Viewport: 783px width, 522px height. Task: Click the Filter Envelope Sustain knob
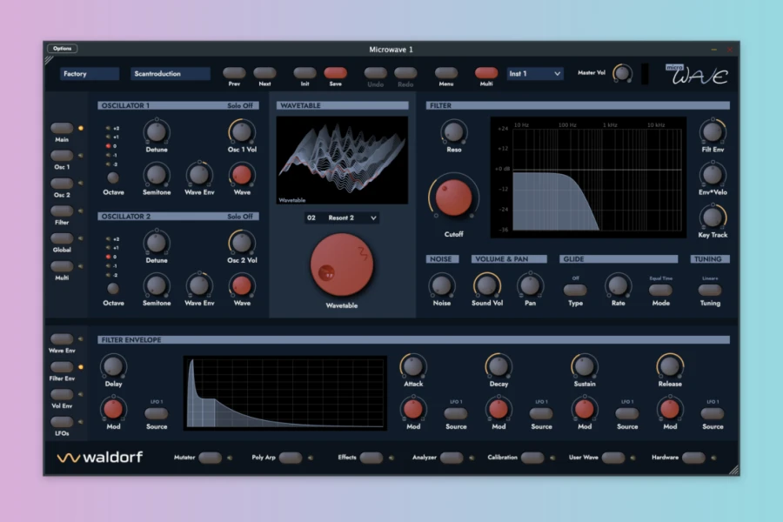(585, 366)
